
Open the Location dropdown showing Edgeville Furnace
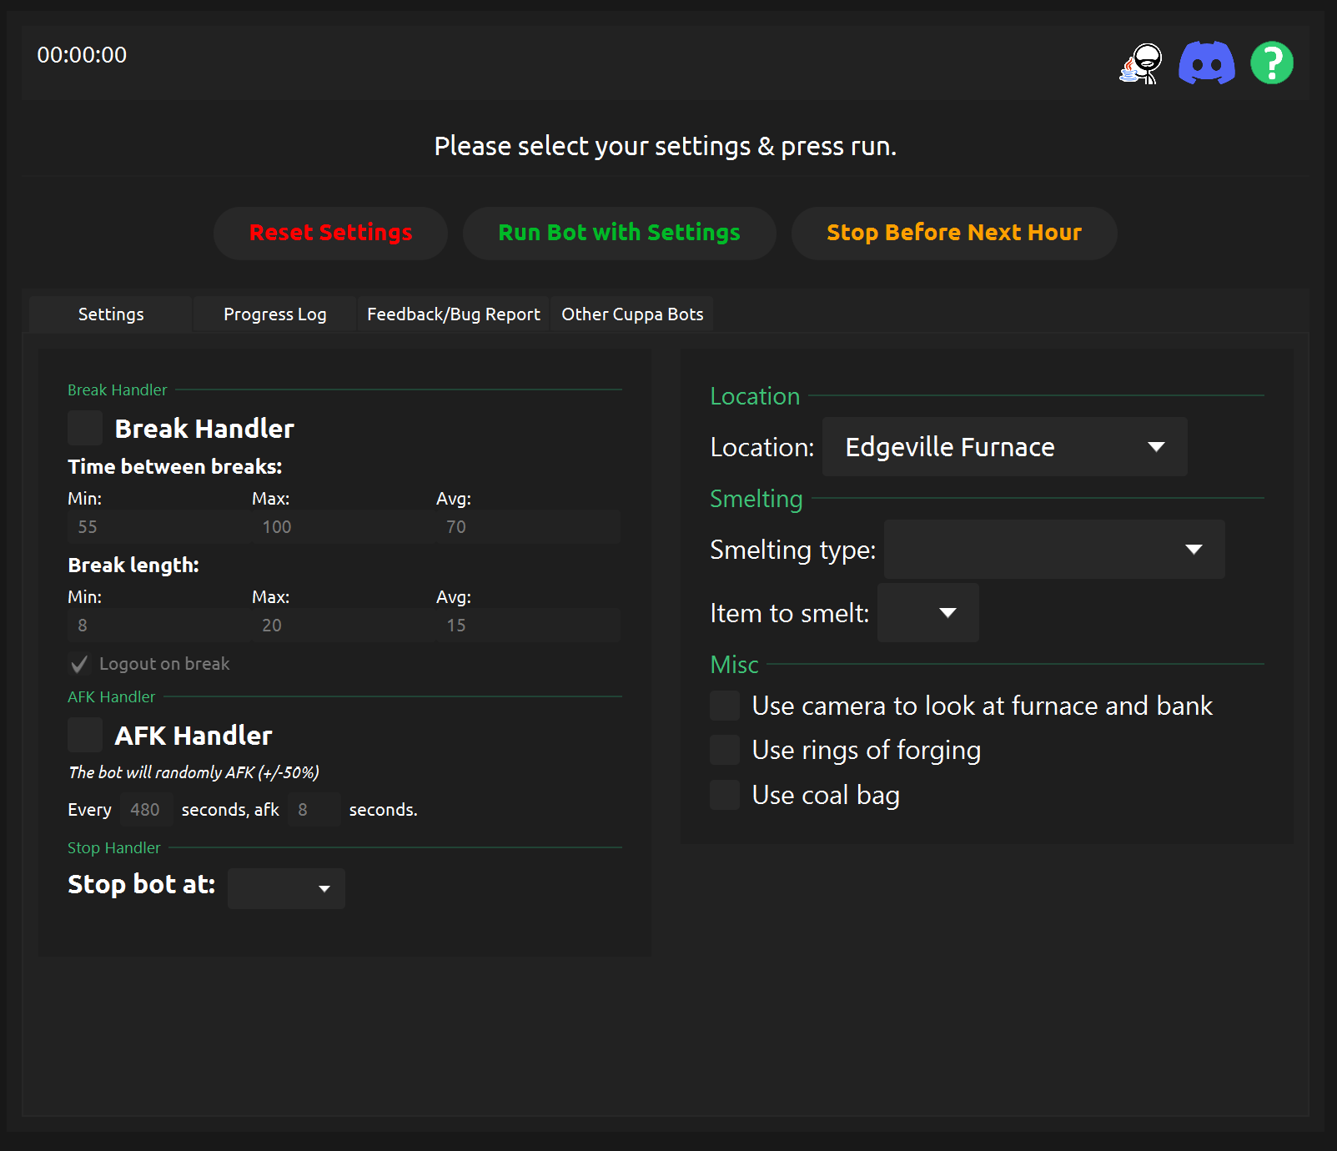pyautogui.click(x=1004, y=447)
